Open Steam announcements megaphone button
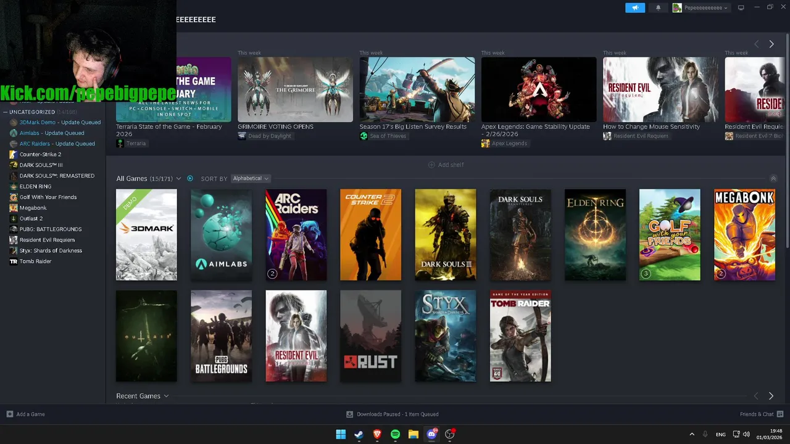 tap(635, 7)
